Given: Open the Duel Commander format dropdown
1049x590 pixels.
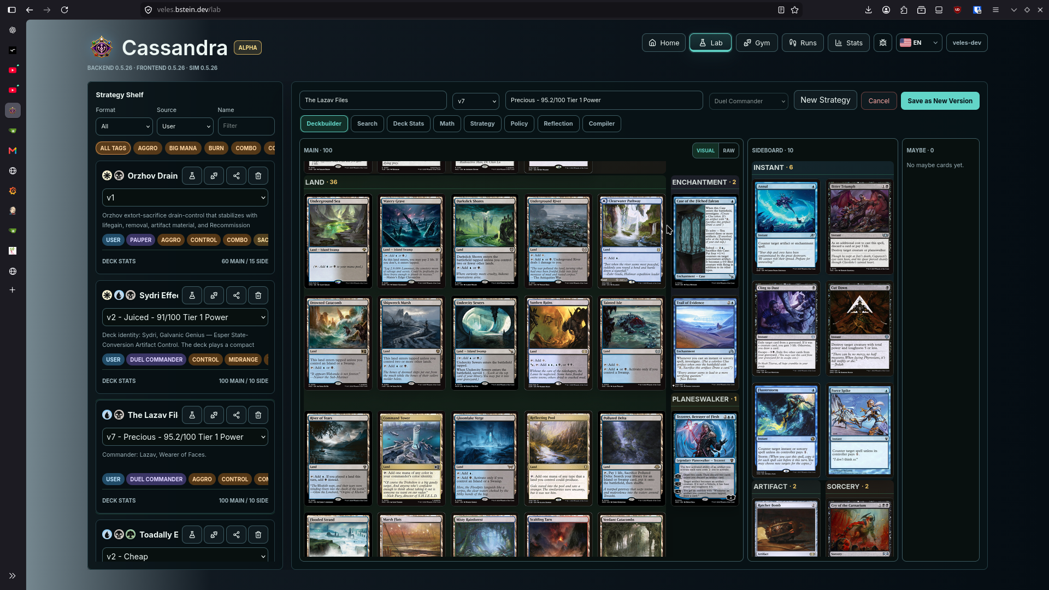Looking at the screenshot, I should 749,101.
